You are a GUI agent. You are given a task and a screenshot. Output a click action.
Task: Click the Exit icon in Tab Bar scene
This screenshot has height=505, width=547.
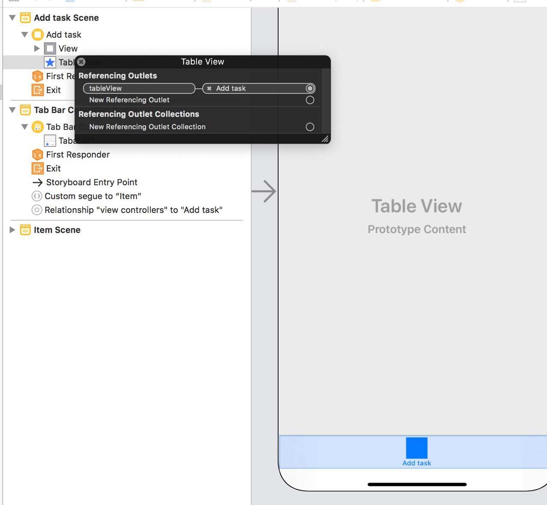click(x=38, y=169)
